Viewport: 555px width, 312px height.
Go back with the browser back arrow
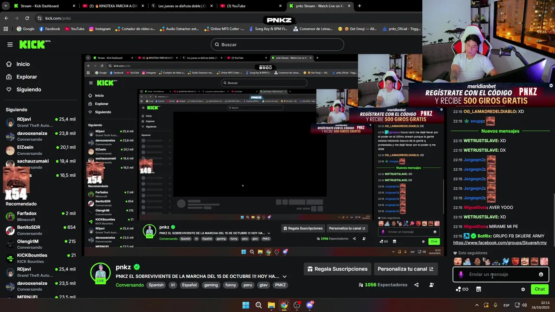(6, 18)
